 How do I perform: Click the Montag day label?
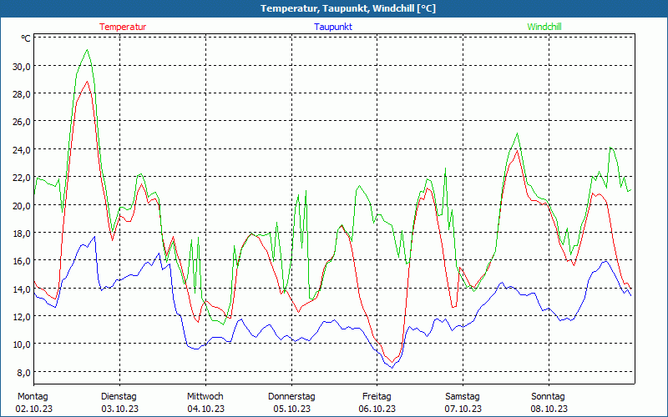click(33, 397)
